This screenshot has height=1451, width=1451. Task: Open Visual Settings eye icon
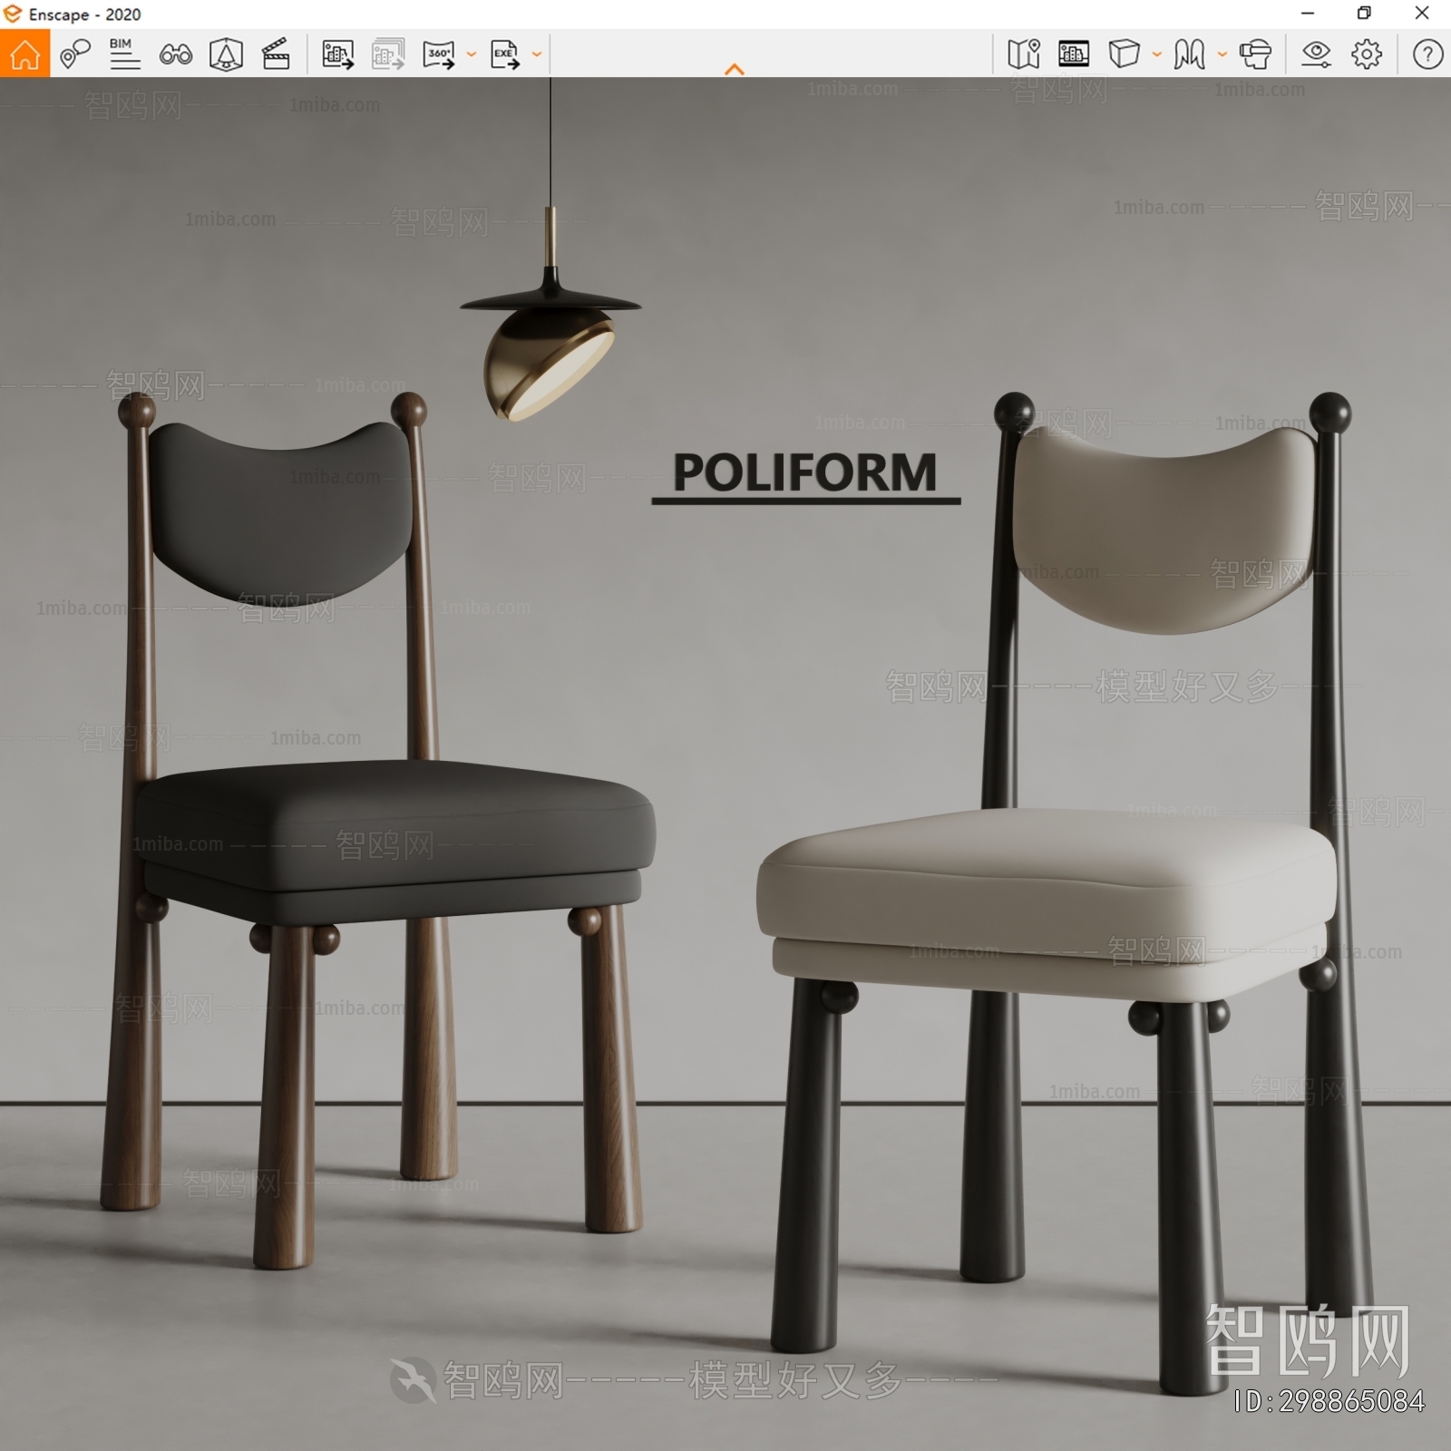1316,54
